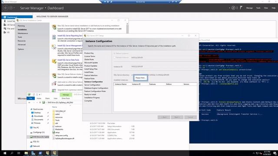Click the Install SQL Server Reporting Services icon
278x156 pixels.
[54, 37]
